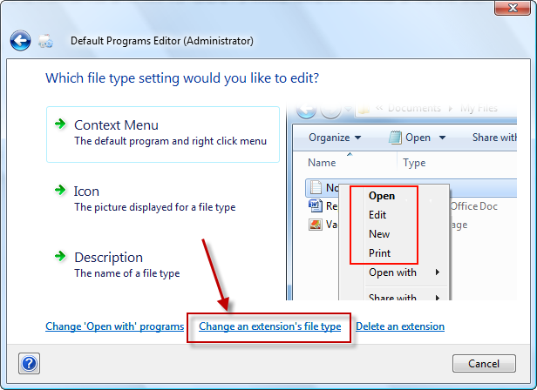
Task: Open the help question mark button
Action: [x=29, y=363]
